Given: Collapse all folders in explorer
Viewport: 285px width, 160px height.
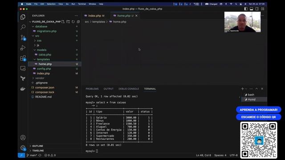Looking at the screenshot, I should 78,22.
